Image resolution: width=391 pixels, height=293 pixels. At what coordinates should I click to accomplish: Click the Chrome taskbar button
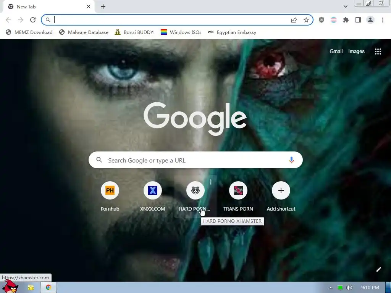pos(48,288)
